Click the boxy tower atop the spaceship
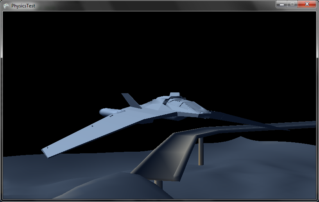 tap(175, 95)
